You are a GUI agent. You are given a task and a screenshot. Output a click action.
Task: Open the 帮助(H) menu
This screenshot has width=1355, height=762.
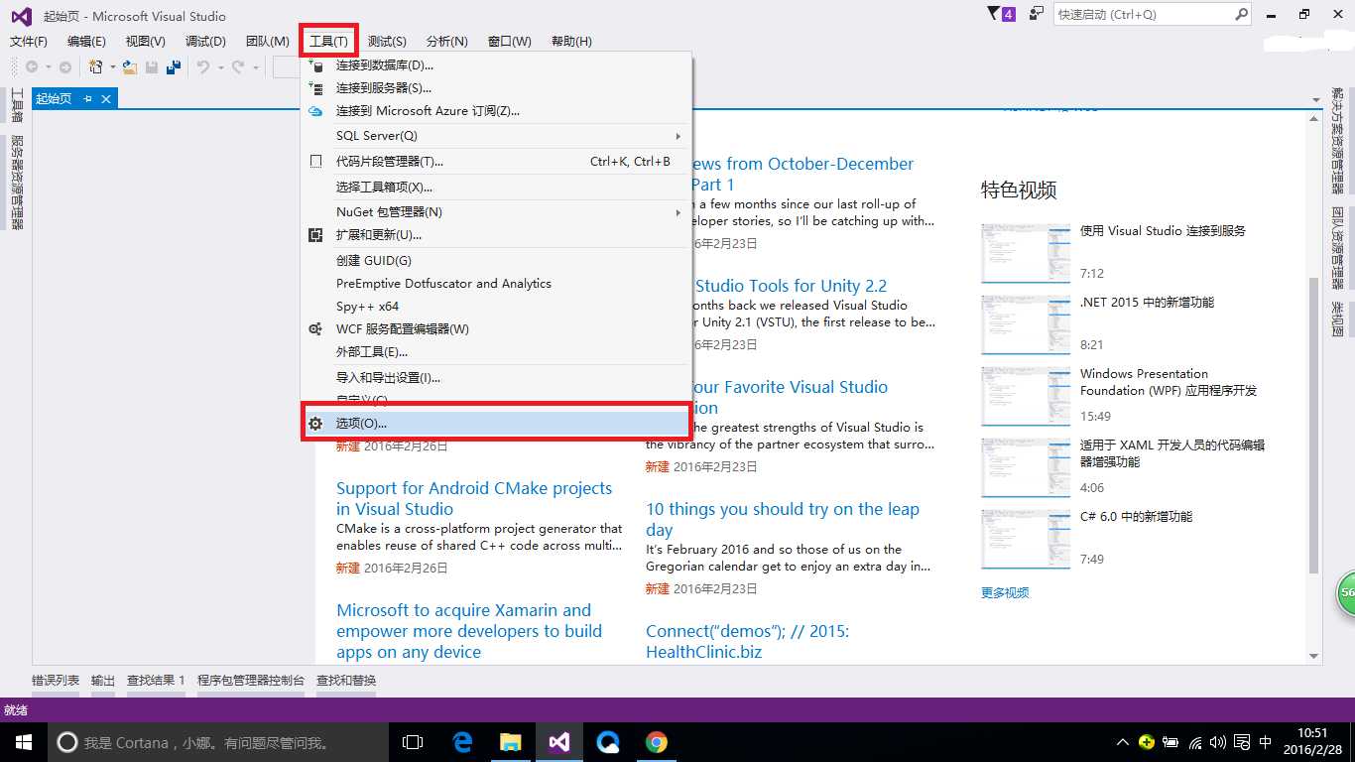point(571,41)
